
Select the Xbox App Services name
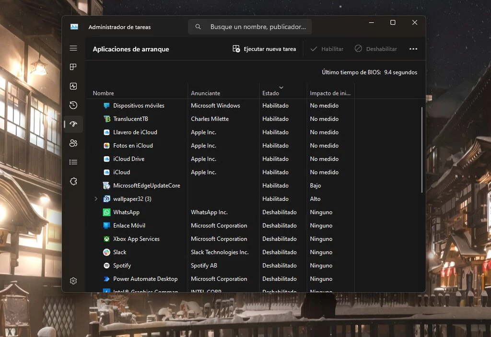(137, 239)
